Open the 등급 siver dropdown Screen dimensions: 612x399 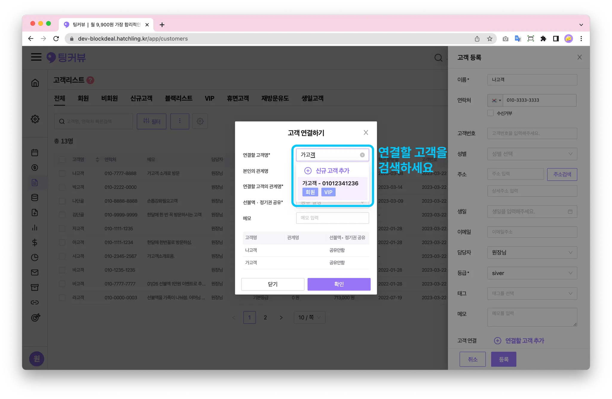[x=532, y=273]
